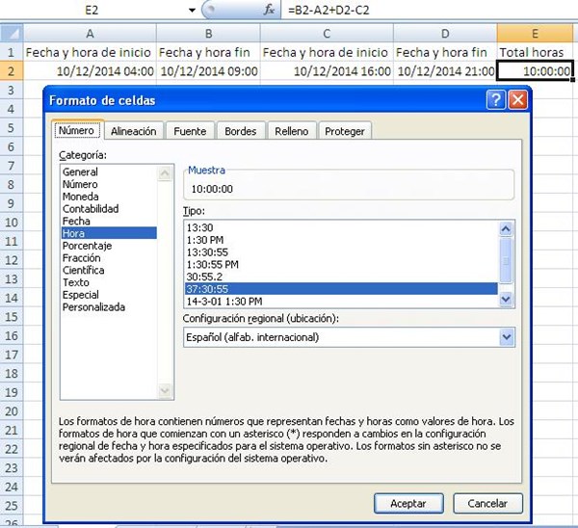Click the Cancelar button
Image resolution: width=578 pixels, height=528 pixels.
coord(487,503)
